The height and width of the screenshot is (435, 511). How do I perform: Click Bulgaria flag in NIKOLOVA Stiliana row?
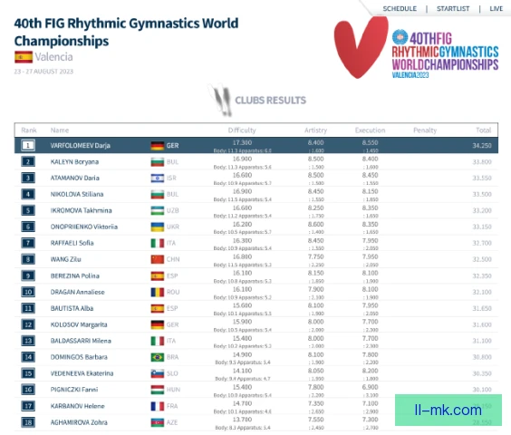(x=158, y=194)
